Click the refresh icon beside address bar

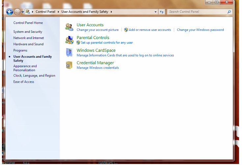[162, 12]
